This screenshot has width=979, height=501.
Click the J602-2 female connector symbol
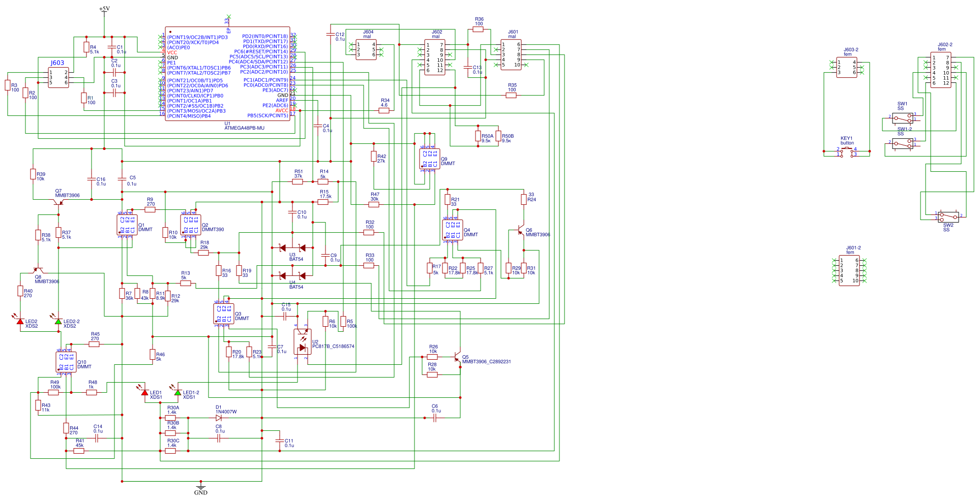click(x=941, y=70)
